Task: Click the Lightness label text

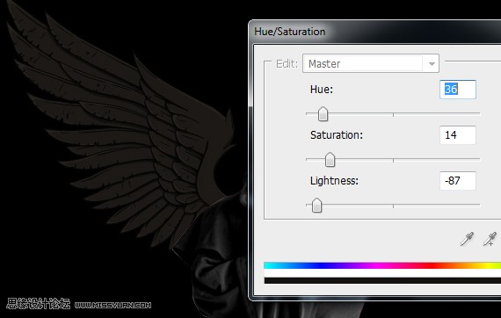Action: pos(334,181)
